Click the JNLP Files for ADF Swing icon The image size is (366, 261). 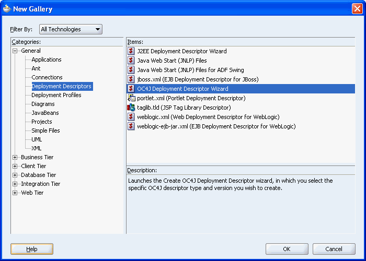[x=131, y=70]
